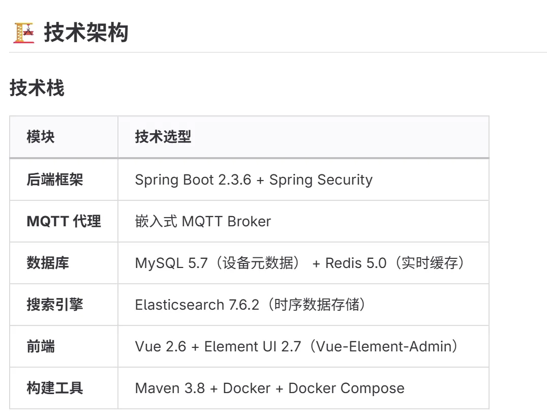
Task: Click the 数据库 row label
Action: click(x=48, y=263)
